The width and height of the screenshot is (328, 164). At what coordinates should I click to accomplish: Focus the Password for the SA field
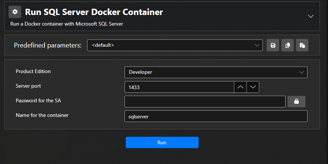pyautogui.click(x=205, y=102)
